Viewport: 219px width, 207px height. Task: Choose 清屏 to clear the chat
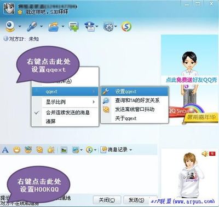[x=65, y=121]
